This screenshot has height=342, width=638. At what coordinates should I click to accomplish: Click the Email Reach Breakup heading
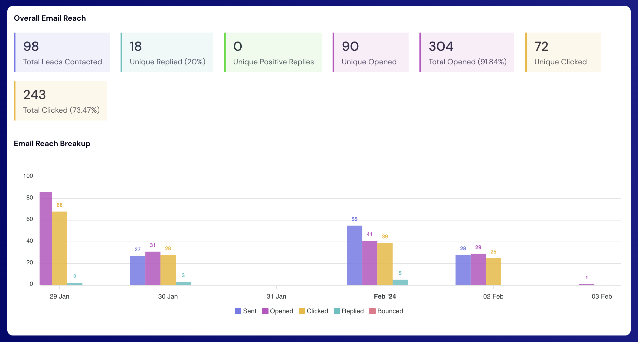pyautogui.click(x=52, y=144)
